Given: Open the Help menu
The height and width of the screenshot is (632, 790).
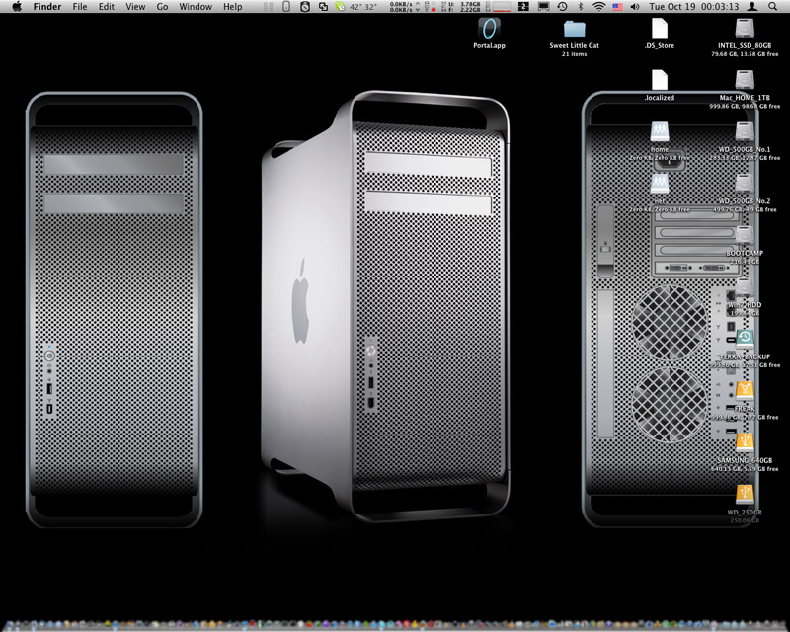Looking at the screenshot, I should [233, 7].
